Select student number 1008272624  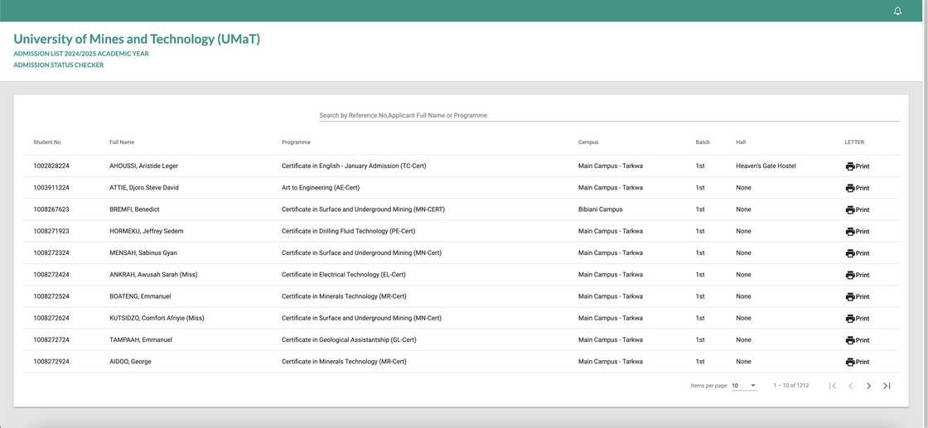click(x=51, y=318)
